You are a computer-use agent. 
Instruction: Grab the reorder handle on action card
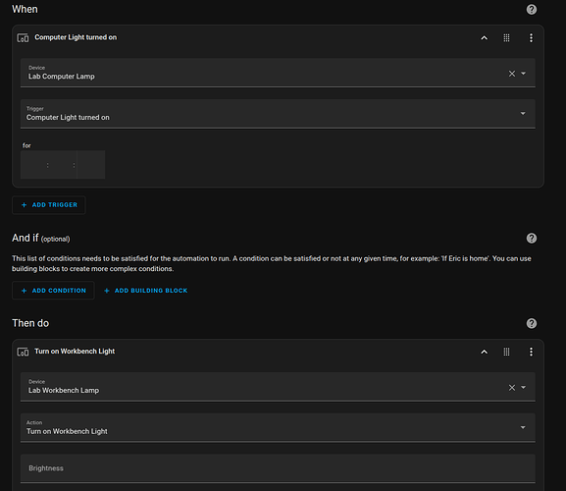click(506, 352)
